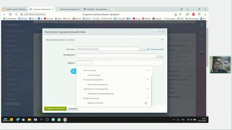Open the Почта bookmark
This screenshot has height=130, width=232.
[x=67, y=18]
